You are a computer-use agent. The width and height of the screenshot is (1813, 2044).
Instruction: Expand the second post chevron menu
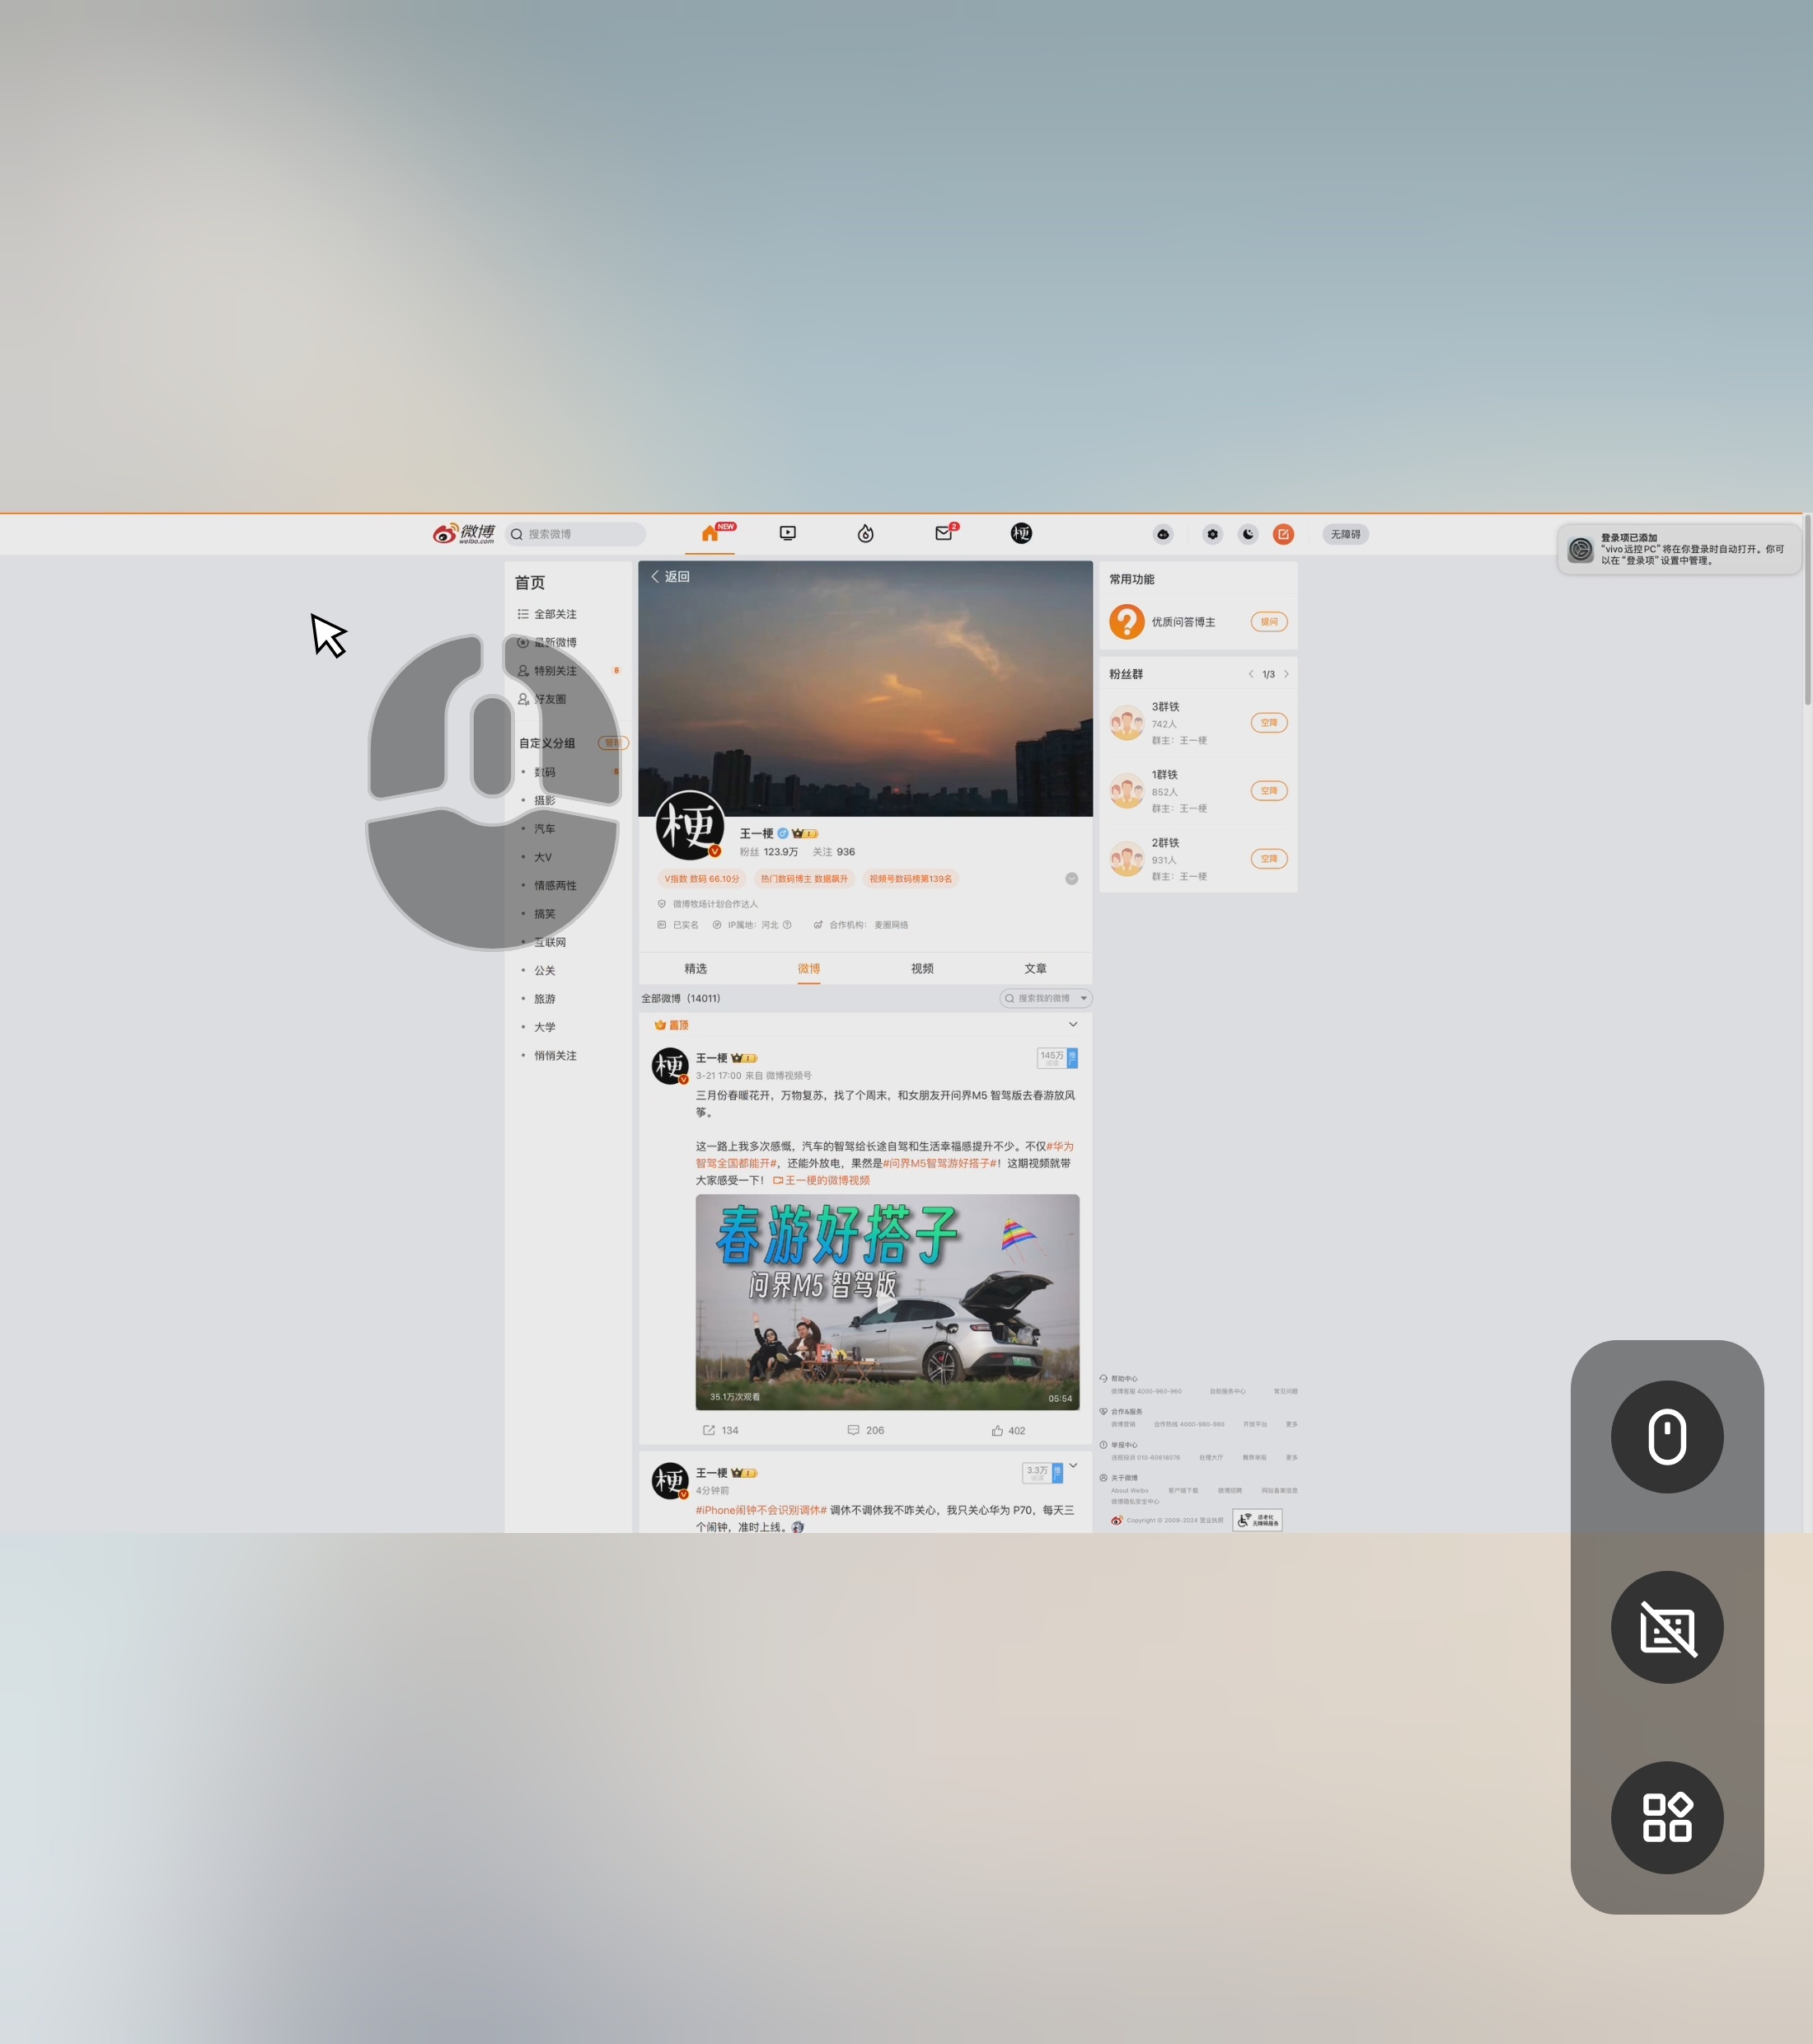point(1073,1465)
